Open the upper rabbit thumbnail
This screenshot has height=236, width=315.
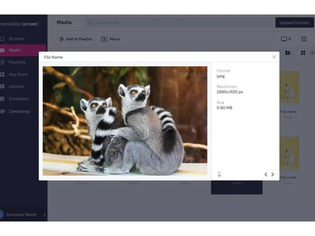point(289,88)
